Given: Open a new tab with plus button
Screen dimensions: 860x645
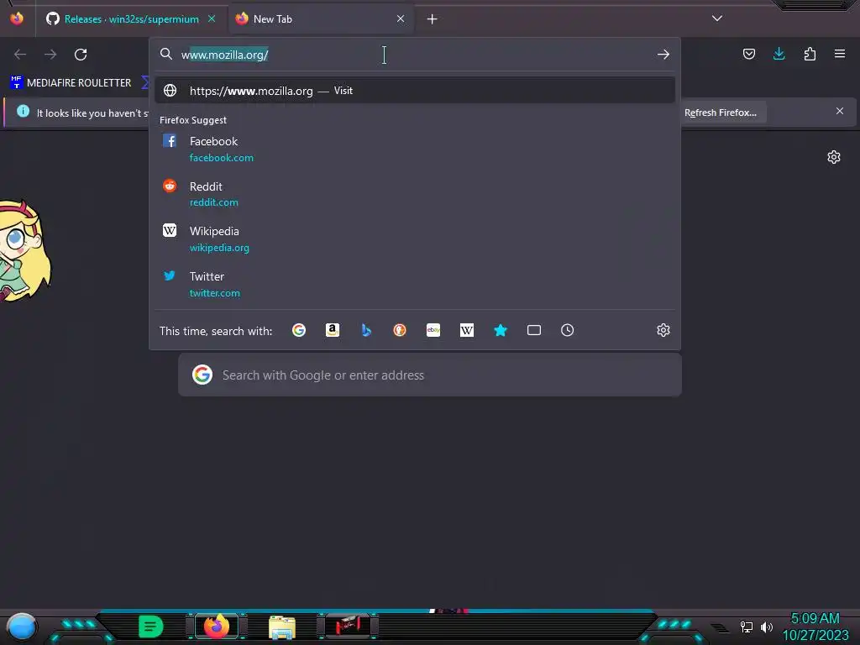Looking at the screenshot, I should pyautogui.click(x=433, y=19).
